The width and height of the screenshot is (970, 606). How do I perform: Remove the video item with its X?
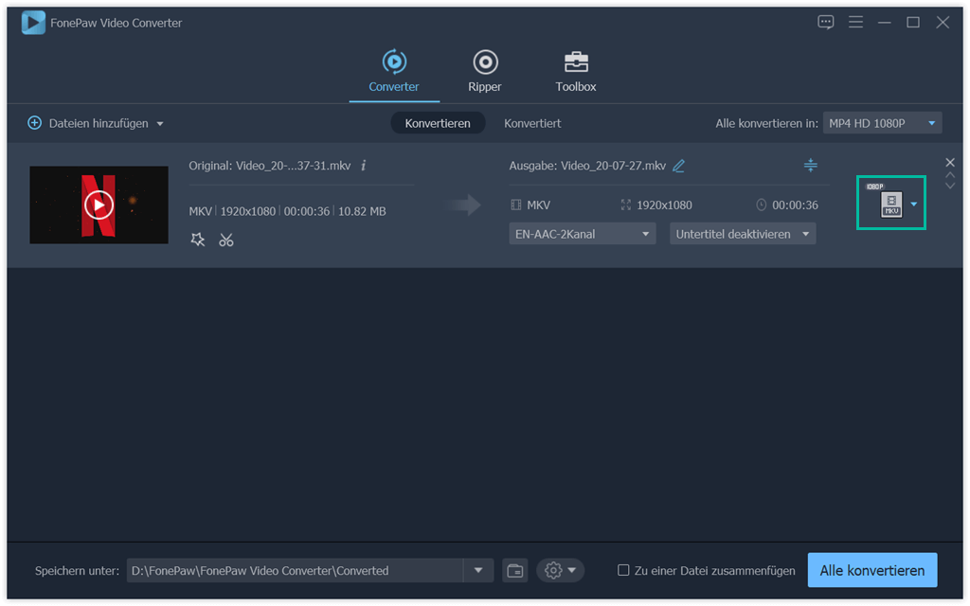tap(950, 162)
